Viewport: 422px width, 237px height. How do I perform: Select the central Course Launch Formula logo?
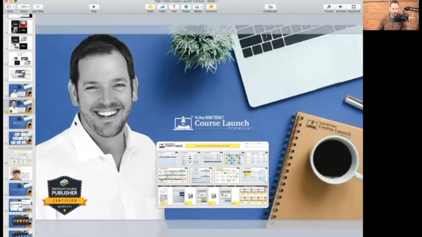[213, 123]
